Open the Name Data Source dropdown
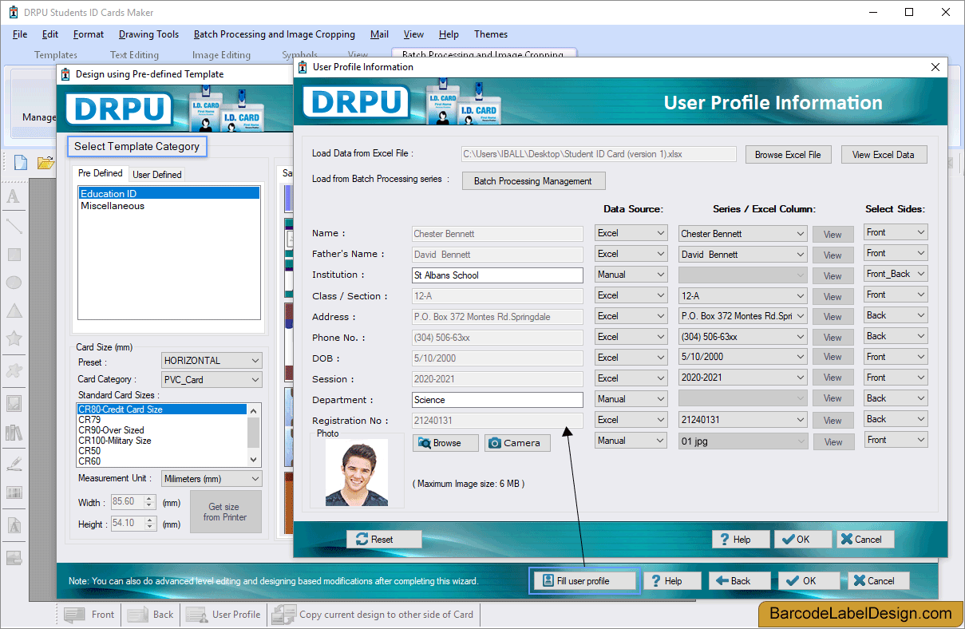Image resolution: width=965 pixels, height=629 pixels. pos(631,232)
